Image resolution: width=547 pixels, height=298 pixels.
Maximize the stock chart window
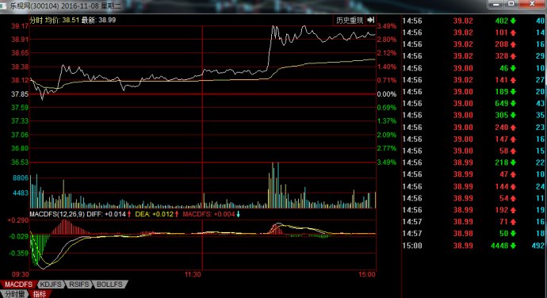pos(511,4)
